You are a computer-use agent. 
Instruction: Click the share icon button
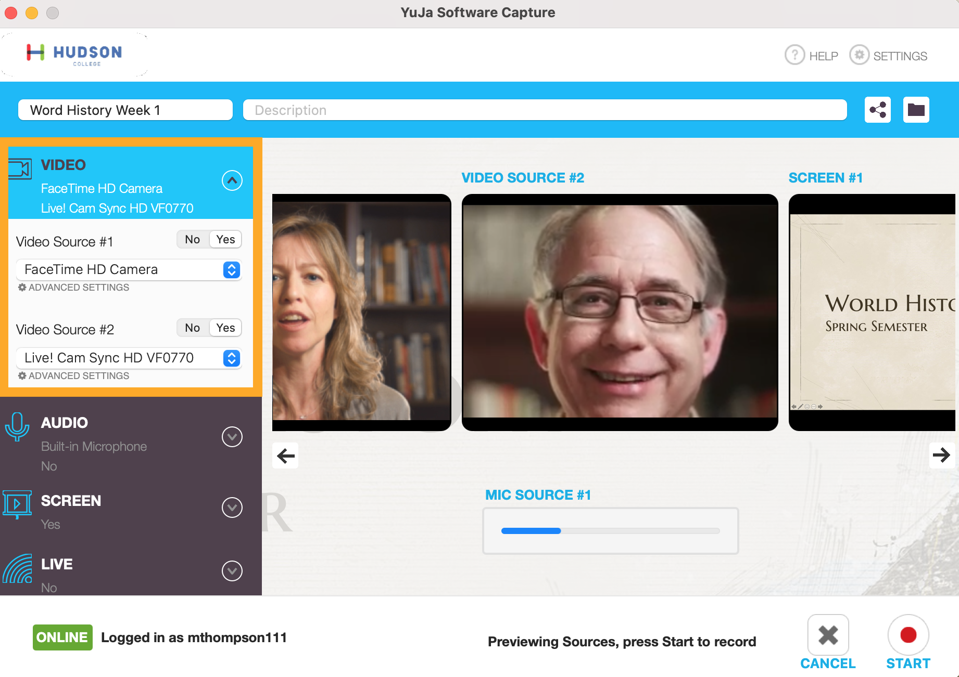tap(878, 110)
